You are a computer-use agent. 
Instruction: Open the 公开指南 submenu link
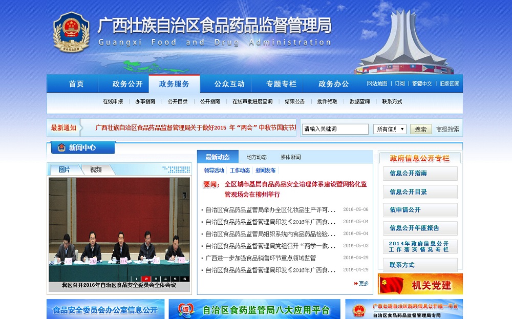click(x=210, y=101)
